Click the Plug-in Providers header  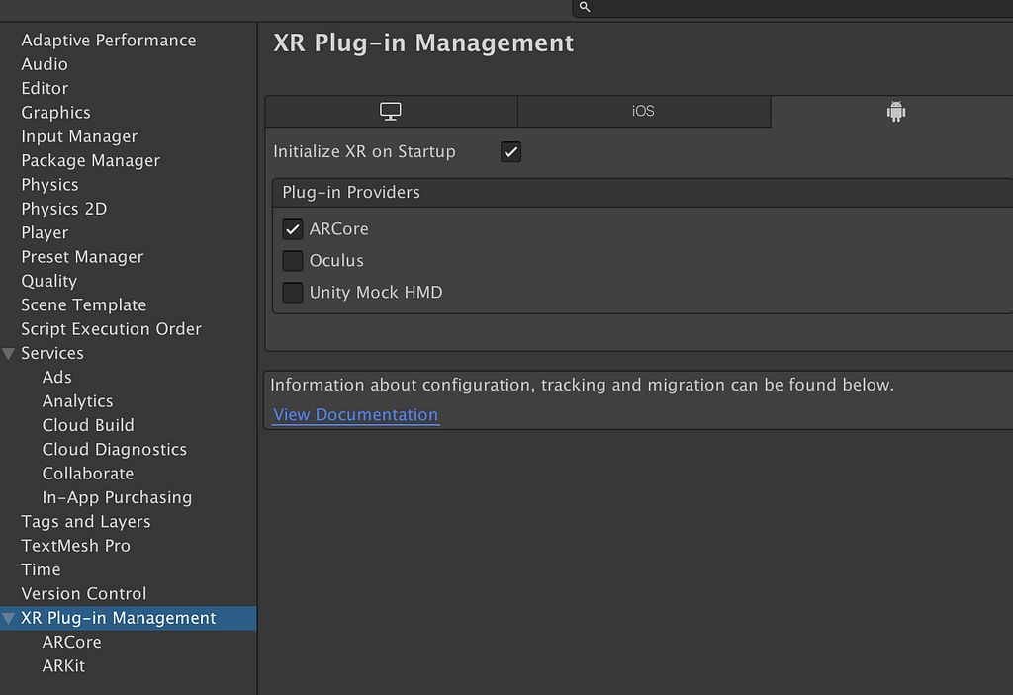coord(643,193)
